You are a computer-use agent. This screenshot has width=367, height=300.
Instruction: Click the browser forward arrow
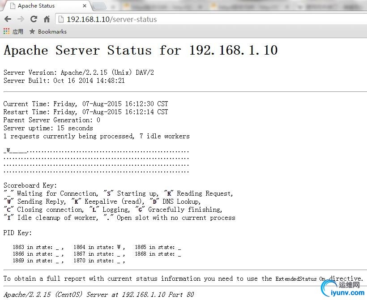tap(21, 19)
